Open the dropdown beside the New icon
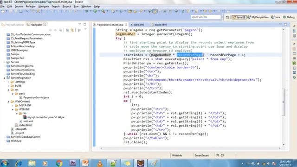 (x=6, y=11)
